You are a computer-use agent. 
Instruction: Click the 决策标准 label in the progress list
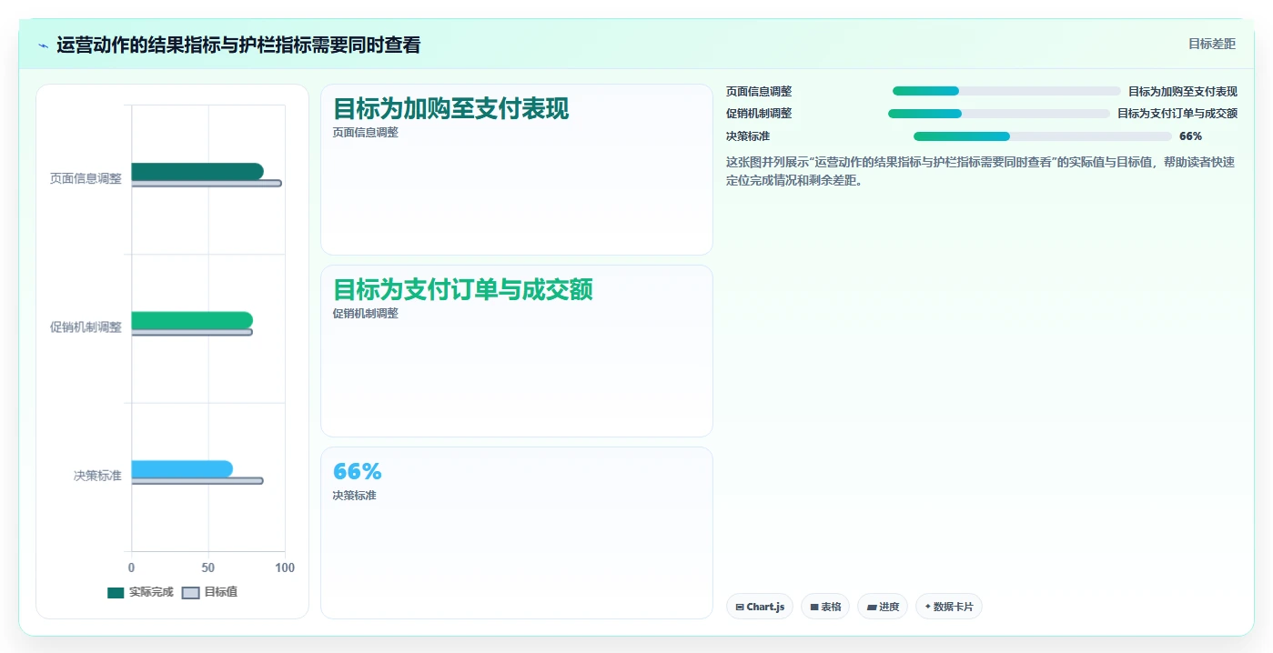pos(748,136)
